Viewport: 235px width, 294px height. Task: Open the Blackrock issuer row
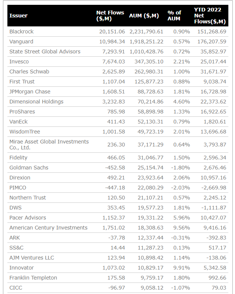click(118, 32)
